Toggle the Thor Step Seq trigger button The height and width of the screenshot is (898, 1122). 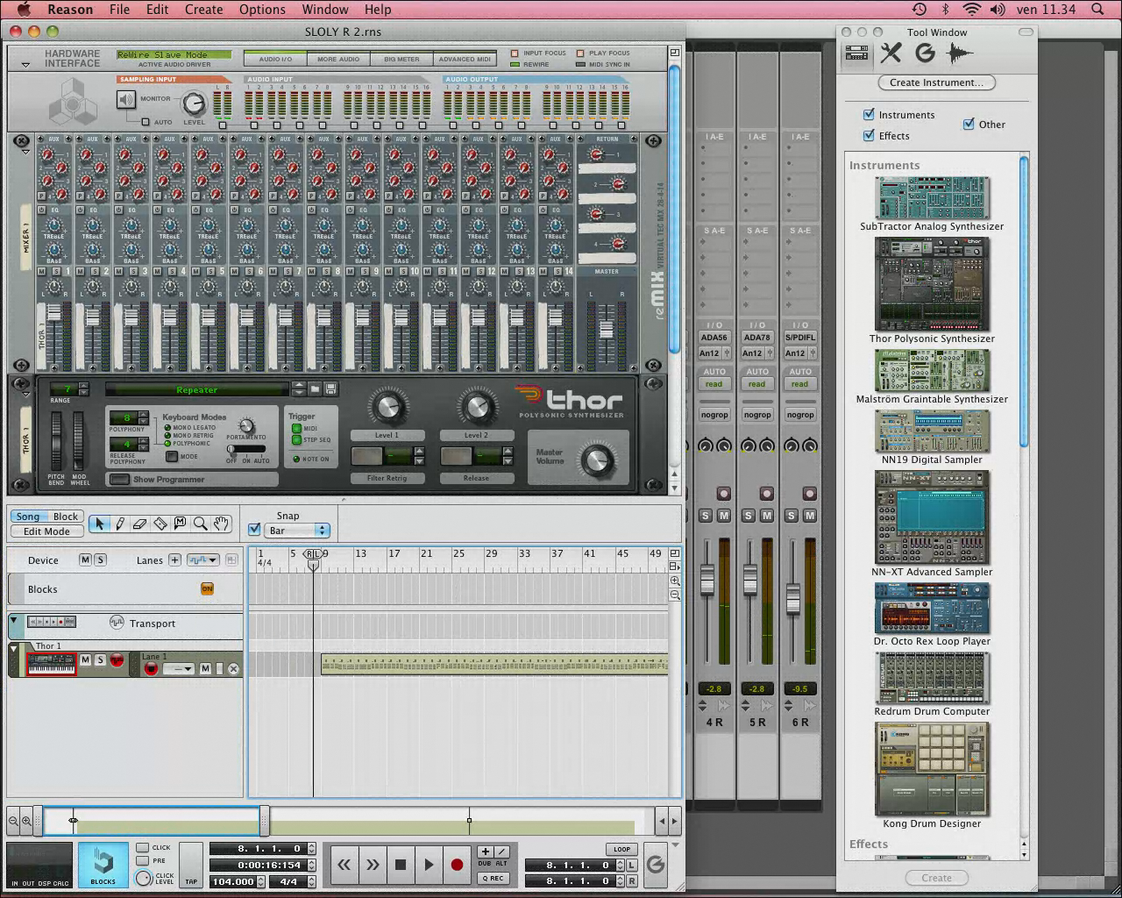click(x=296, y=440)
